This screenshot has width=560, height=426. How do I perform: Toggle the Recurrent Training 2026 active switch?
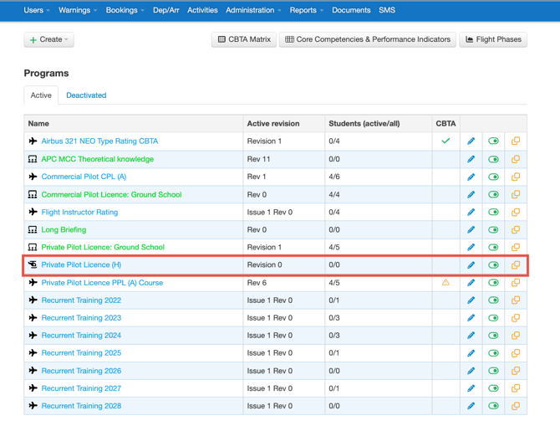click(x=493, y=371)
